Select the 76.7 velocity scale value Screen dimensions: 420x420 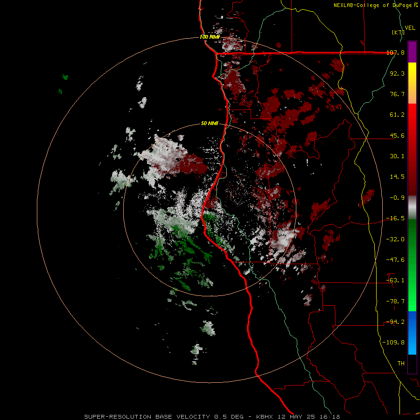(x=397, y=94)
